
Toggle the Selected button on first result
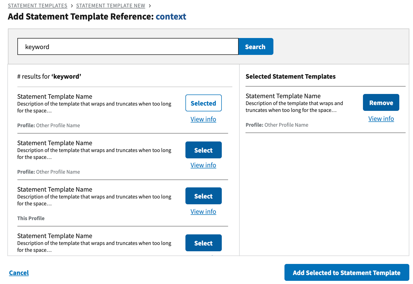pyautogui.click(x=203, y=103)
